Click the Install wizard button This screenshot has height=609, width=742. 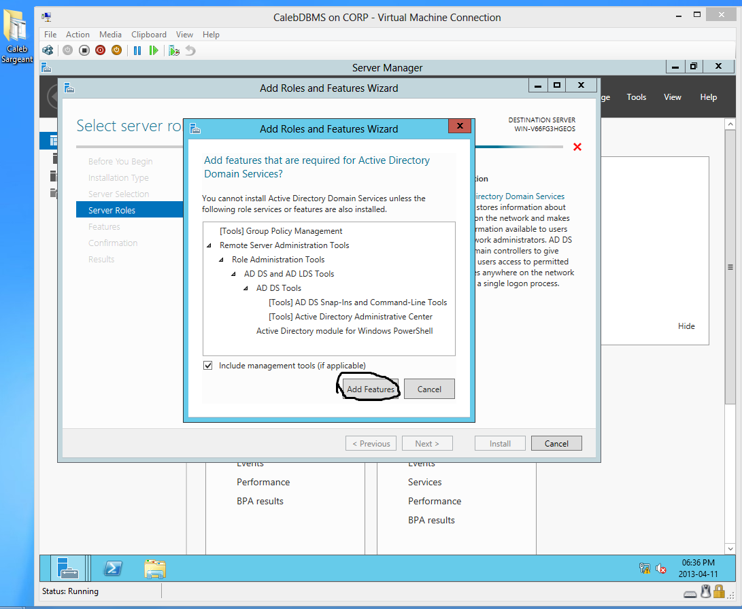pos(500,444)
